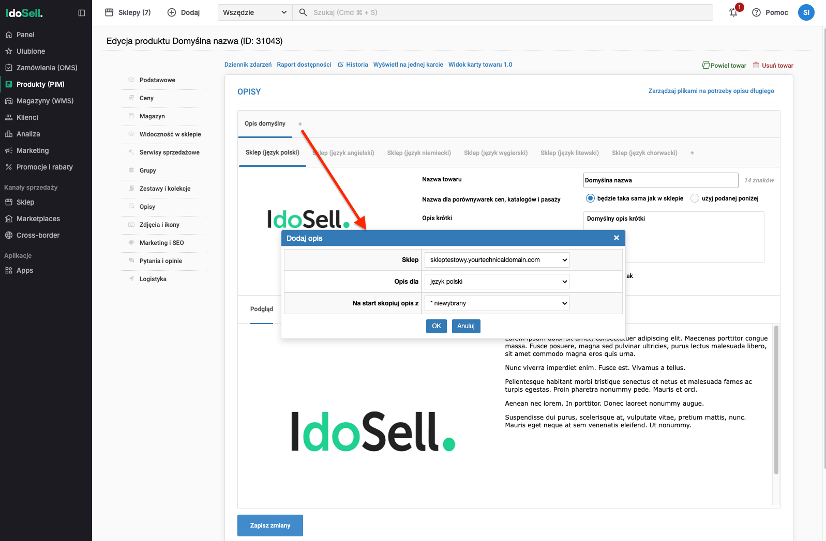Open the Wszędzie search scope dropdown
Image resolution: width=826 pixels, height=541 pixels.
coord(255,12)
